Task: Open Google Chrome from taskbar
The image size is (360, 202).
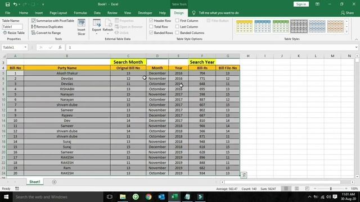Action: click(148, 197)
